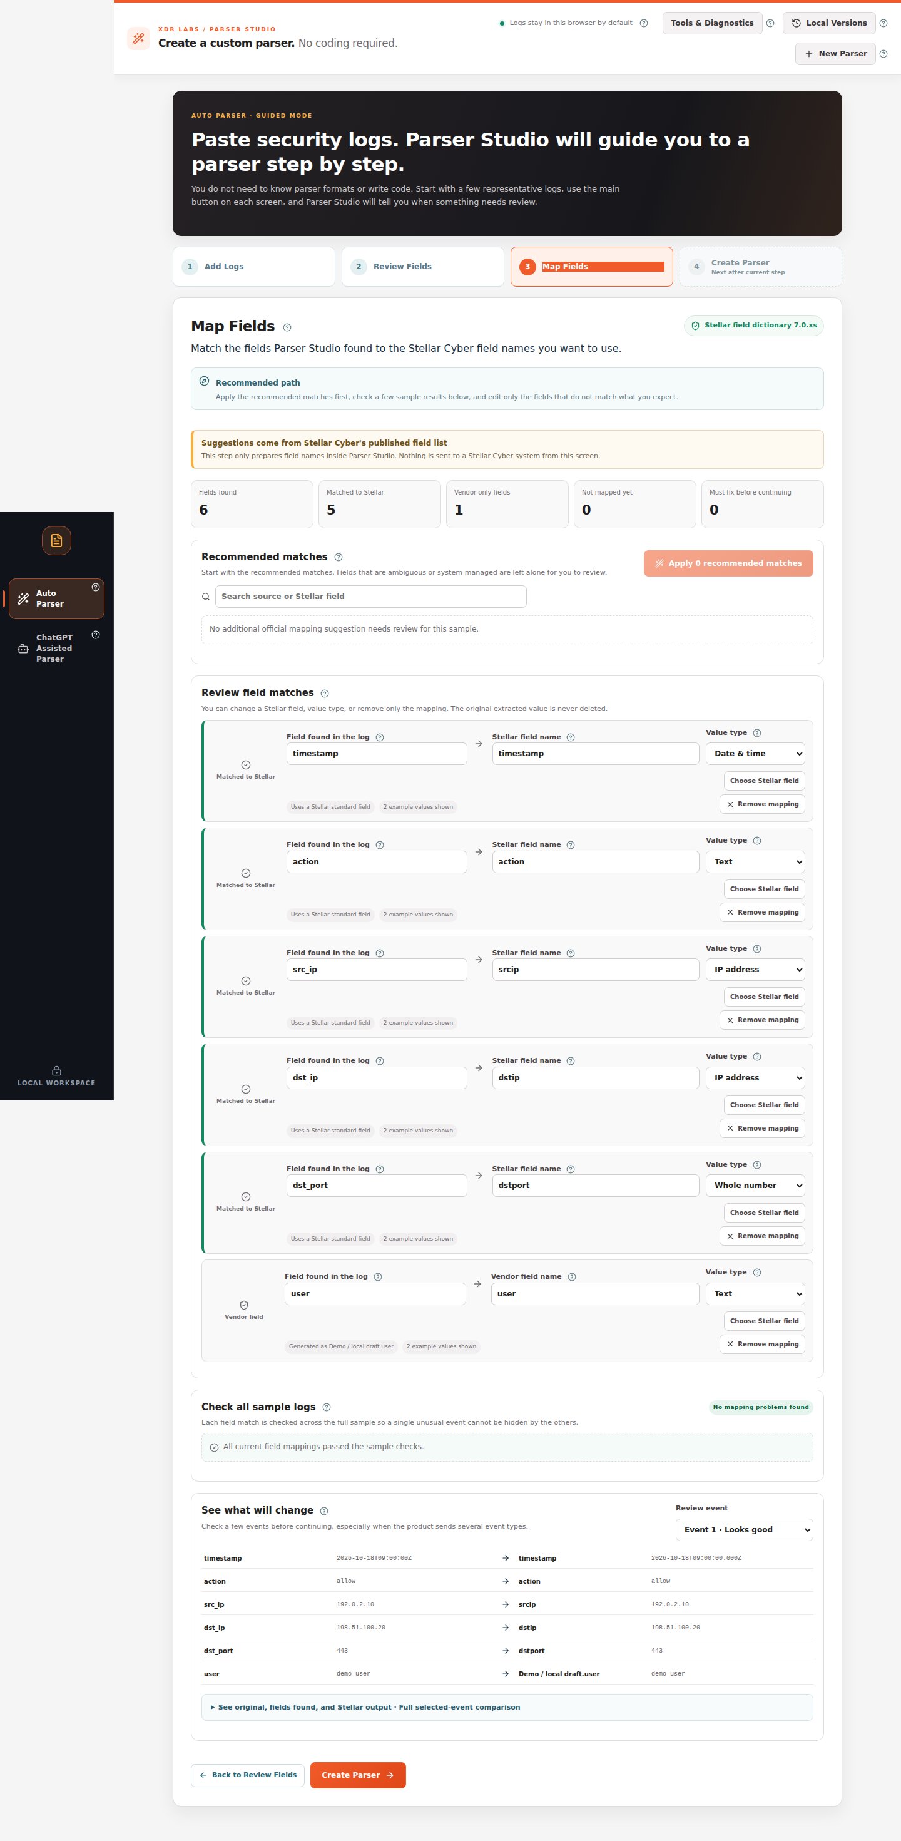Remove mapping for the action field

point(762,913)
